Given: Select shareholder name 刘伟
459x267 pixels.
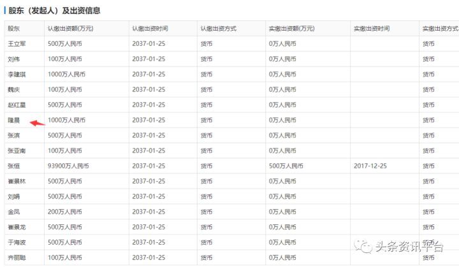Looking at the screenshot, I should [14, 59].
